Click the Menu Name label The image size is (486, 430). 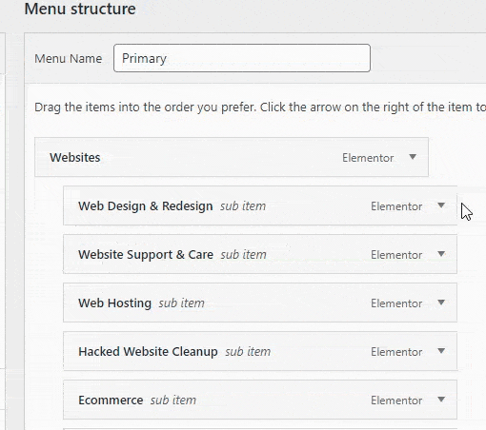[69, 59]
